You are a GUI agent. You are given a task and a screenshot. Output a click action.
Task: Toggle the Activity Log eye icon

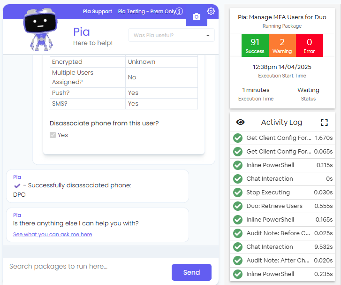point(240,122)
